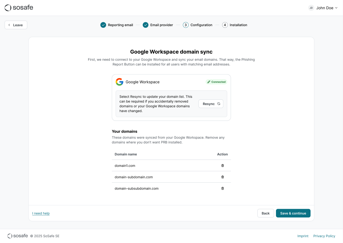
Task: Click the Reporting email checkmark icon
Action: point(103,25)
